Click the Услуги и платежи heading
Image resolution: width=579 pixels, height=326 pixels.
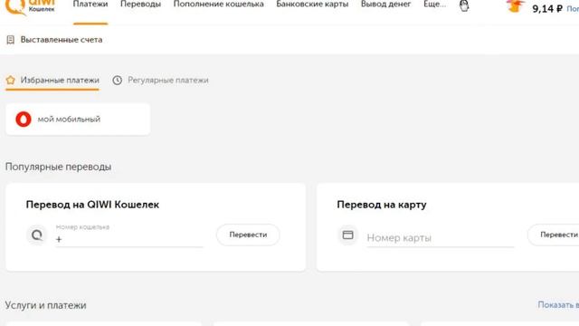click(x=45, y=305)
